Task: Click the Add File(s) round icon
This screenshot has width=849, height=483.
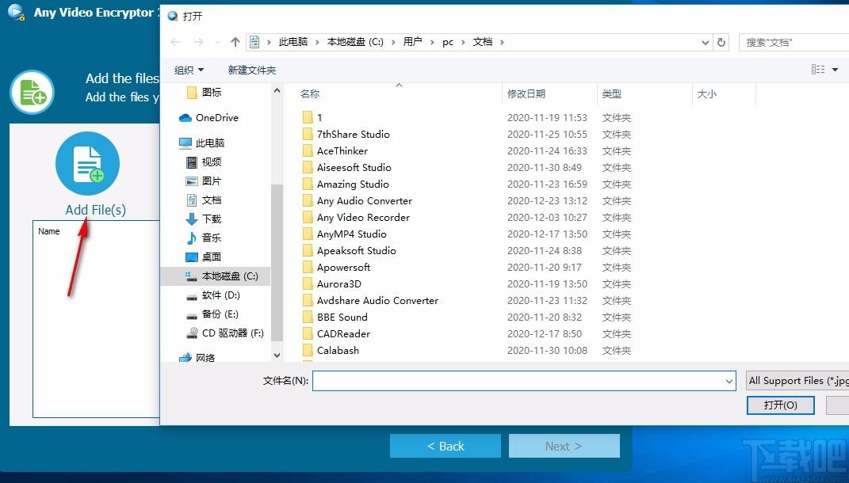Action: click(87, 163)
